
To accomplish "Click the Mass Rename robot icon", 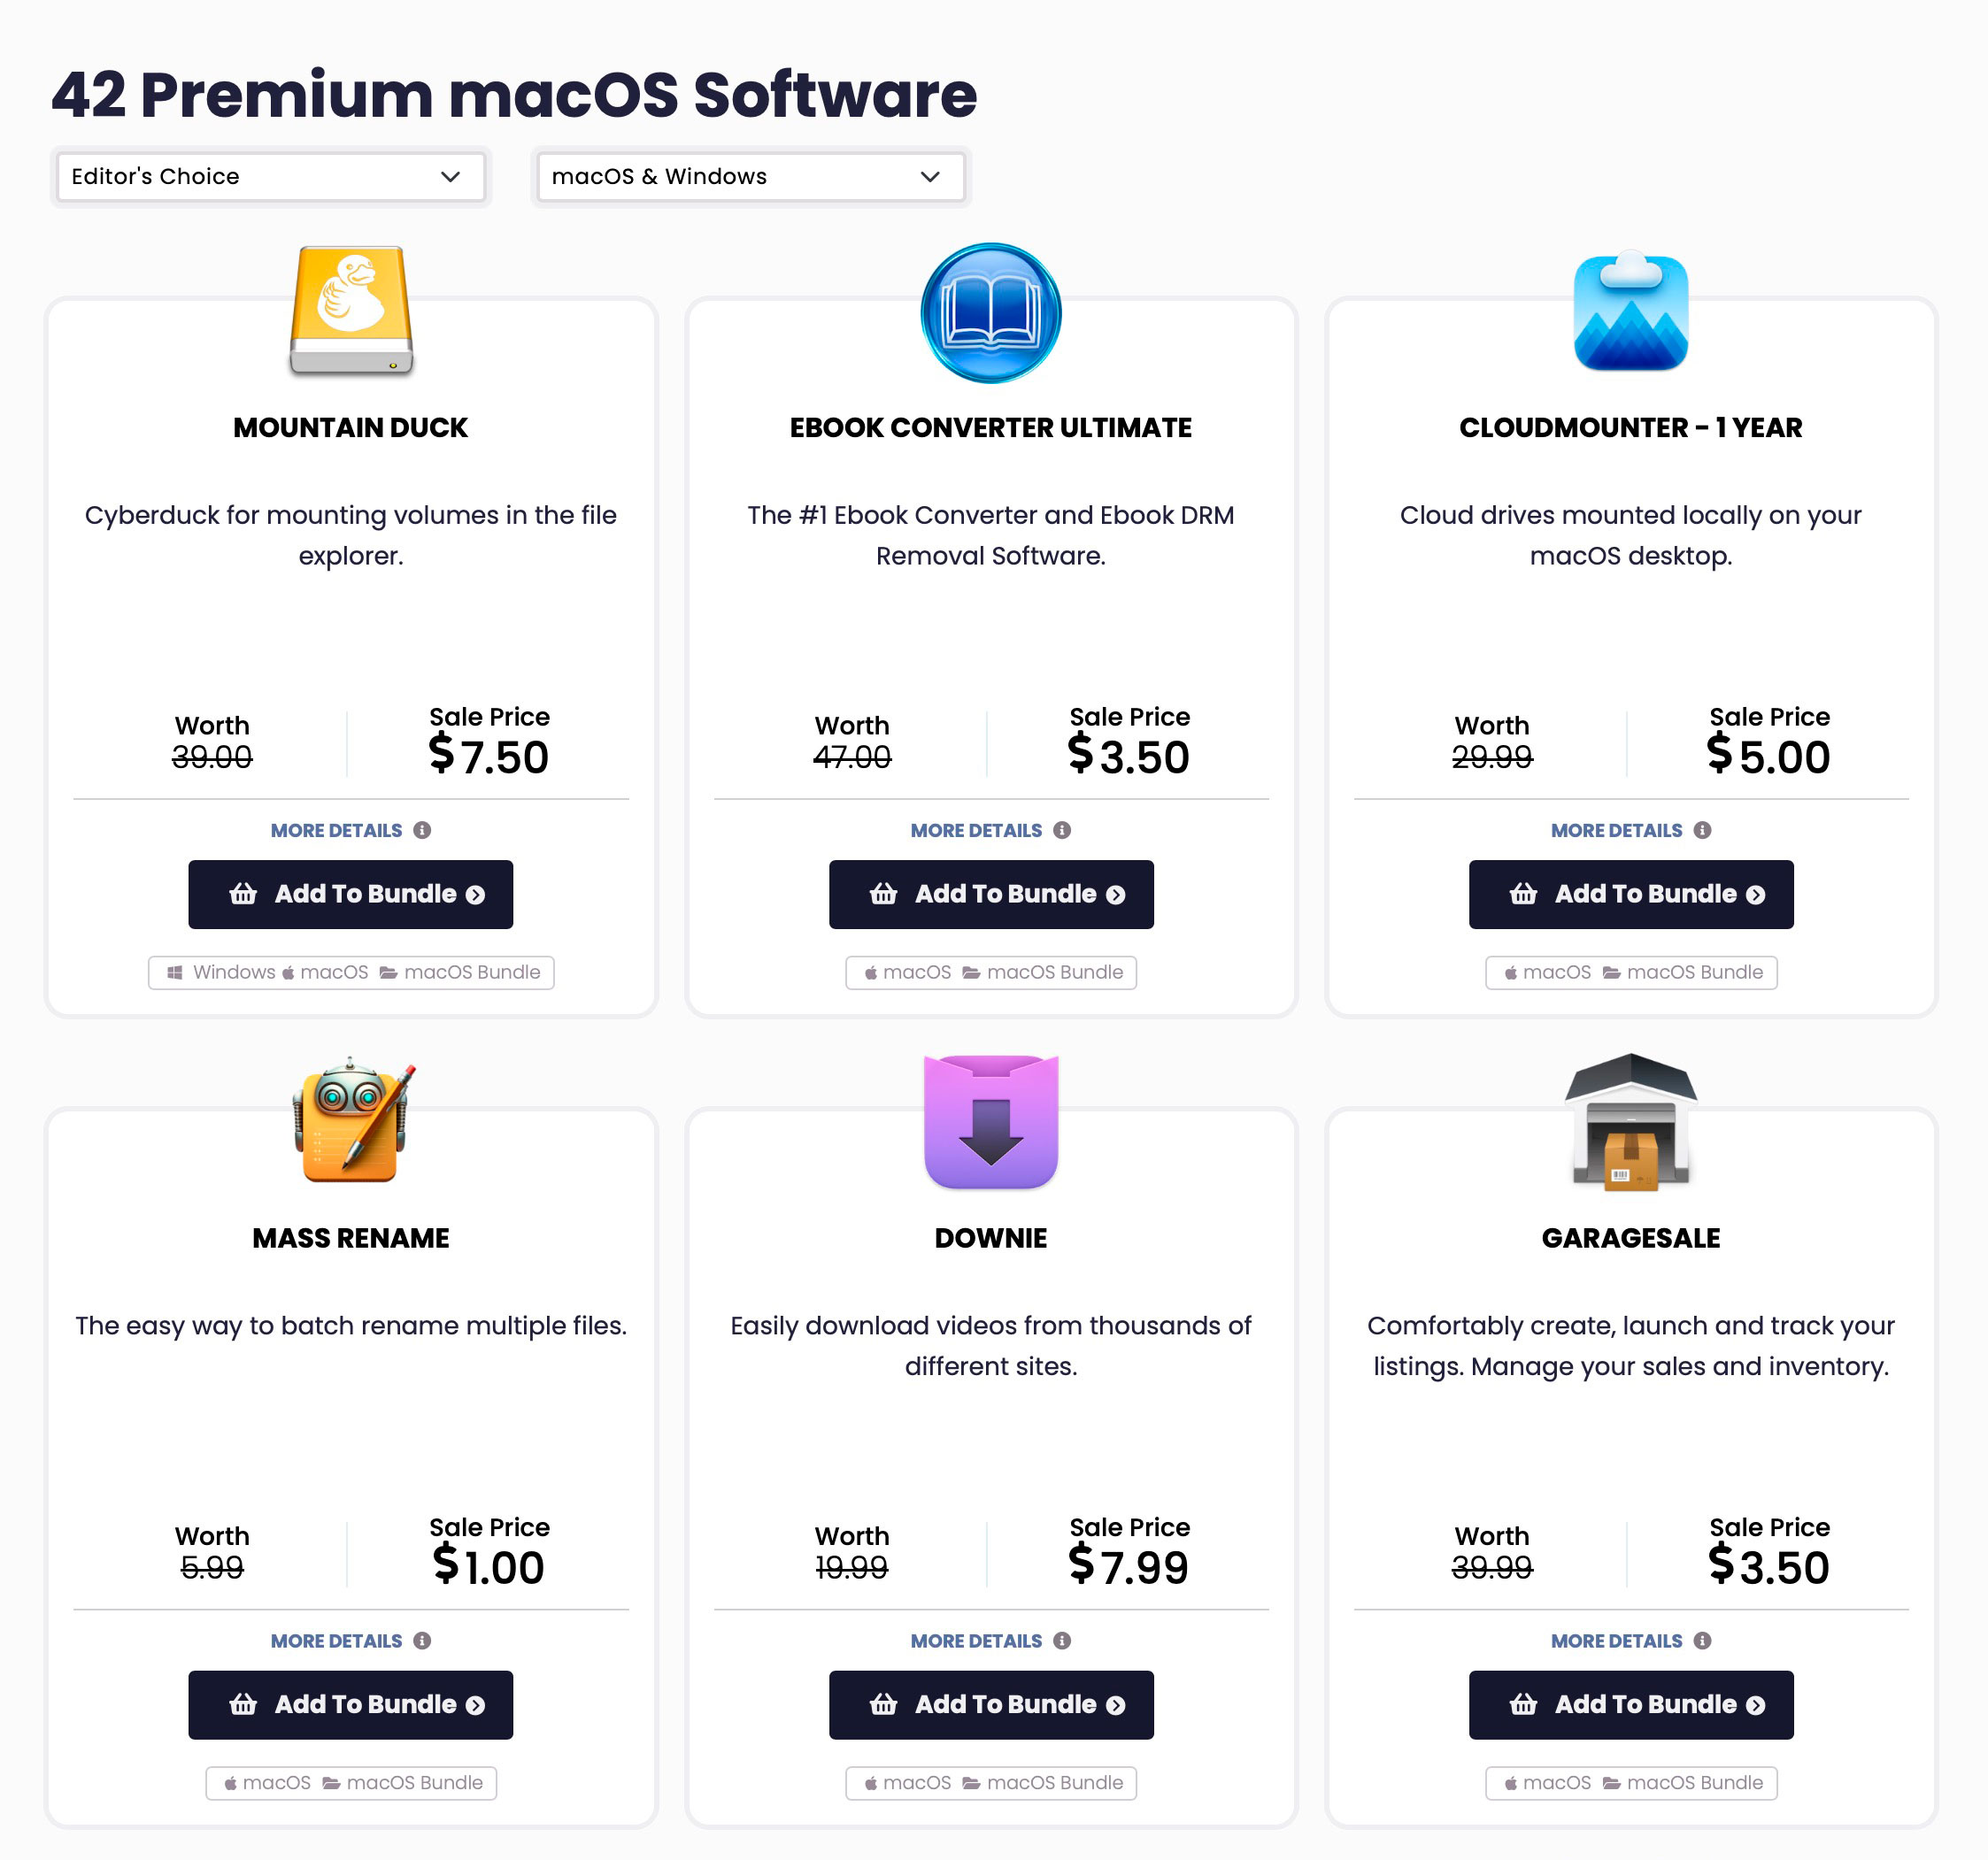I will point(351,1120).
